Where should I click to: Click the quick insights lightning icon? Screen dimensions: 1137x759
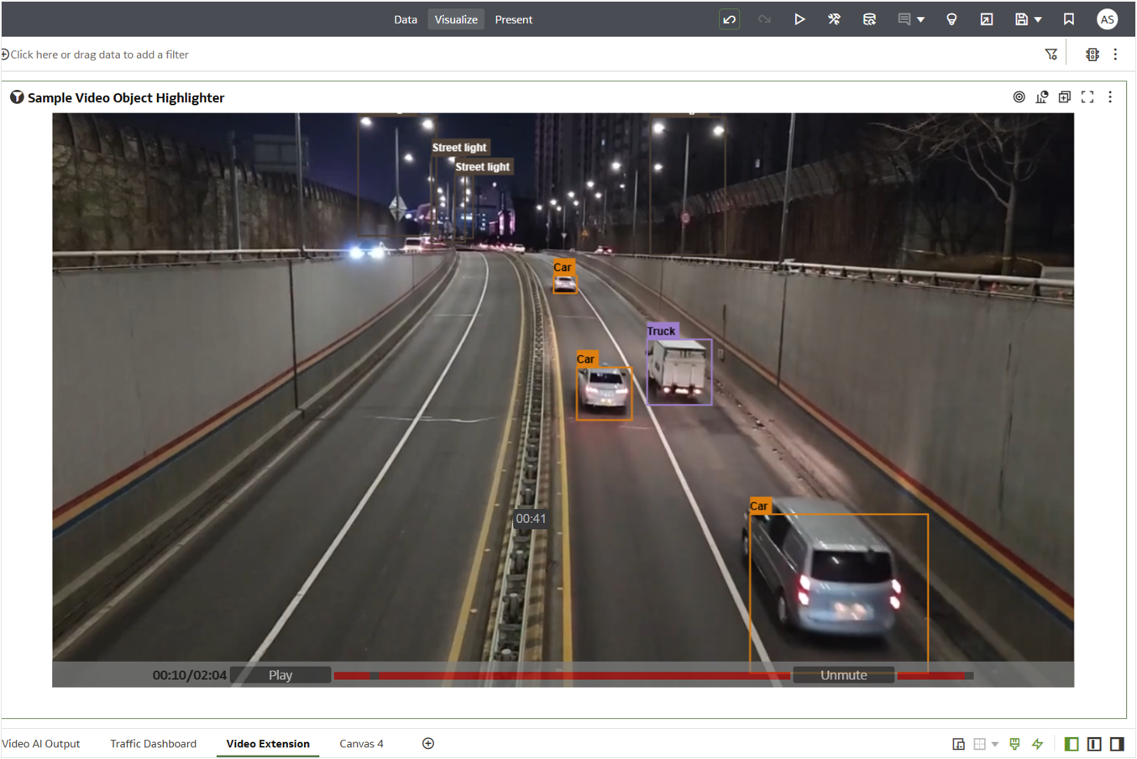pos(1037,743)
